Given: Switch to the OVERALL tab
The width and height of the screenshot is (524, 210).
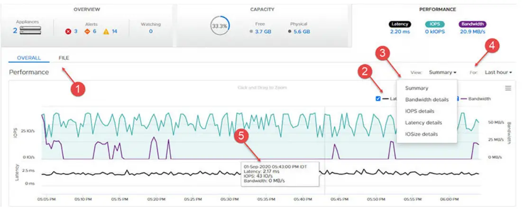Looking at the screenshot, I should 29,58.
